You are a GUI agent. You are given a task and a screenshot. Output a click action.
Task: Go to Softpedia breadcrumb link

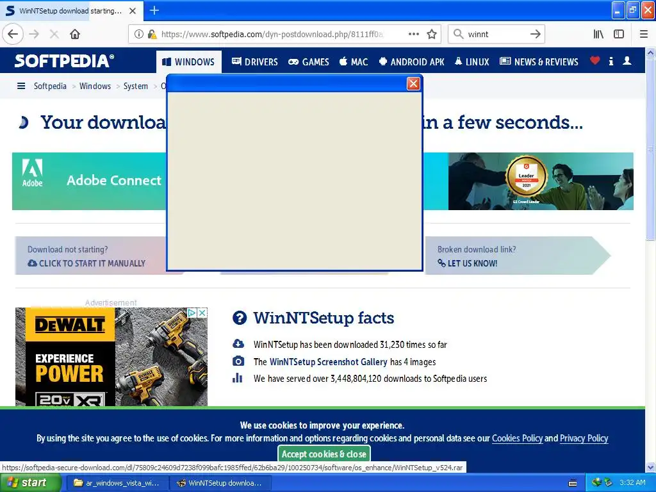50,86
